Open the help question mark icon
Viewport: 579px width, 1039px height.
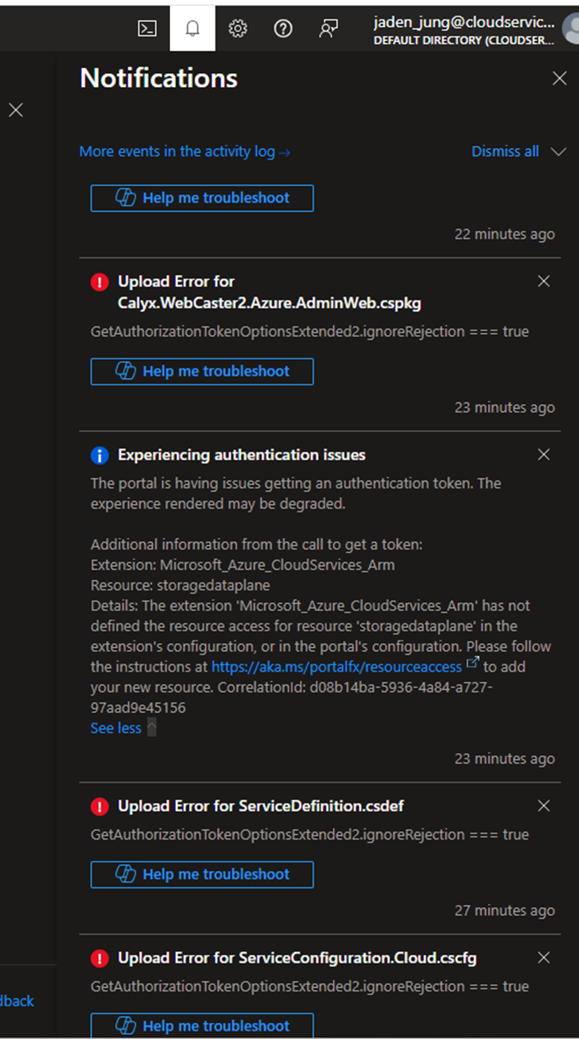(283, 28)
